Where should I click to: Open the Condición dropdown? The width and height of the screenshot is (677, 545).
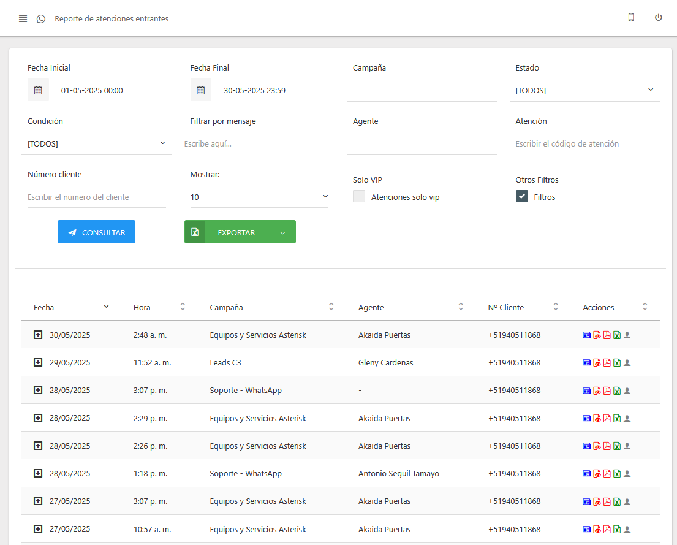[x=97, y=143]
